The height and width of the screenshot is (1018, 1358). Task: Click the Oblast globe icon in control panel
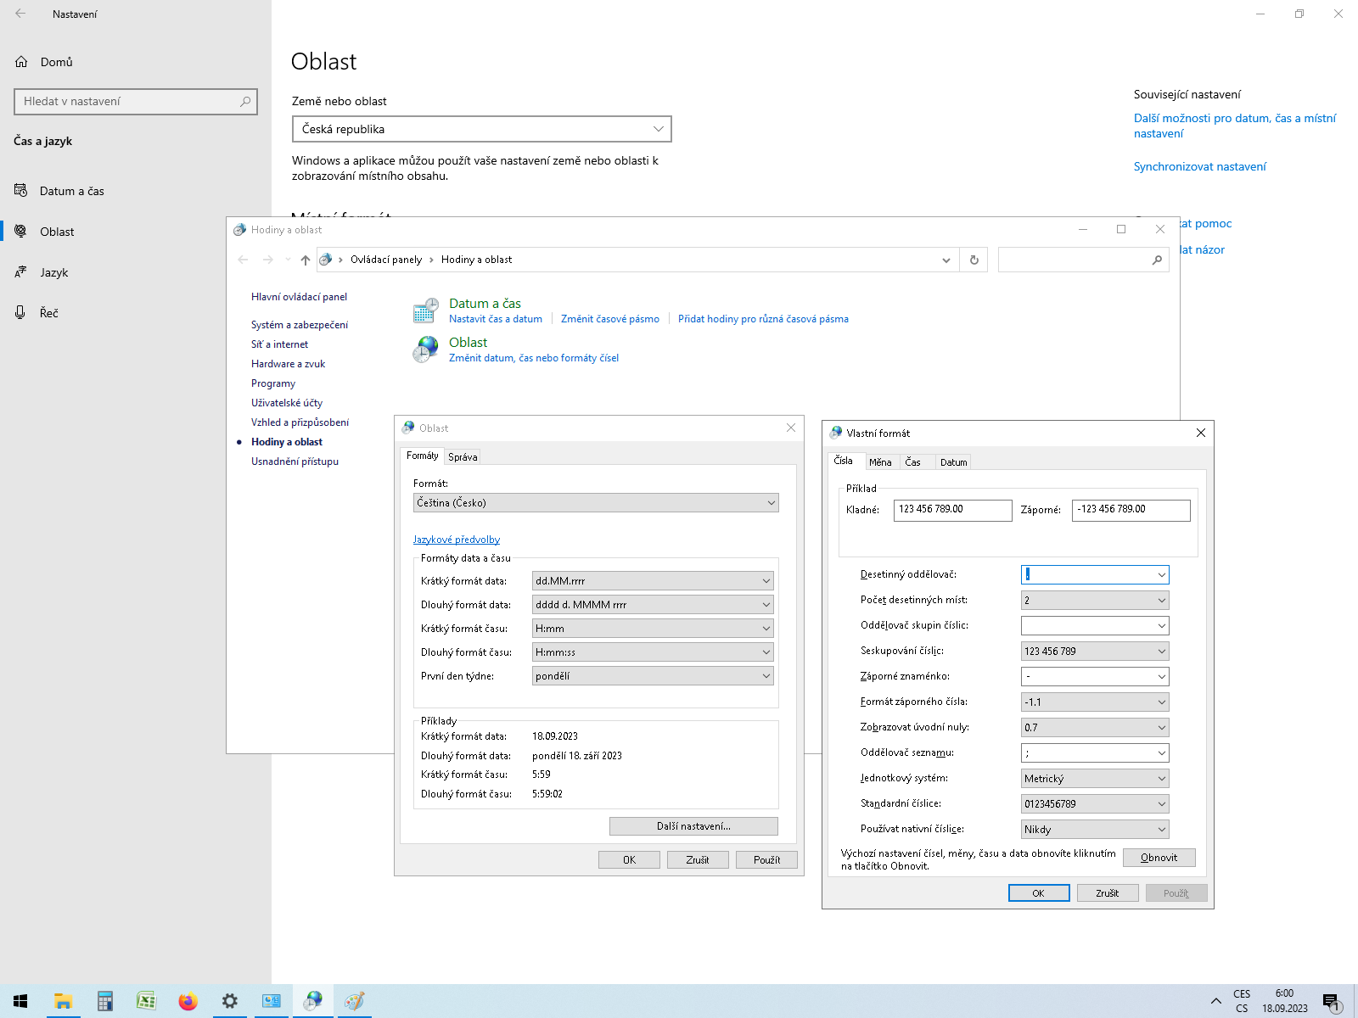pyautogui.click(x=425, y=349)
